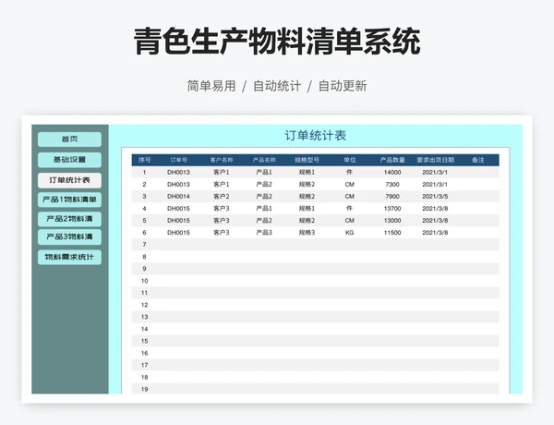This screenshot has height=425, width=554.
Task: Select order number cell in row 1
Action: coord(179,173)
